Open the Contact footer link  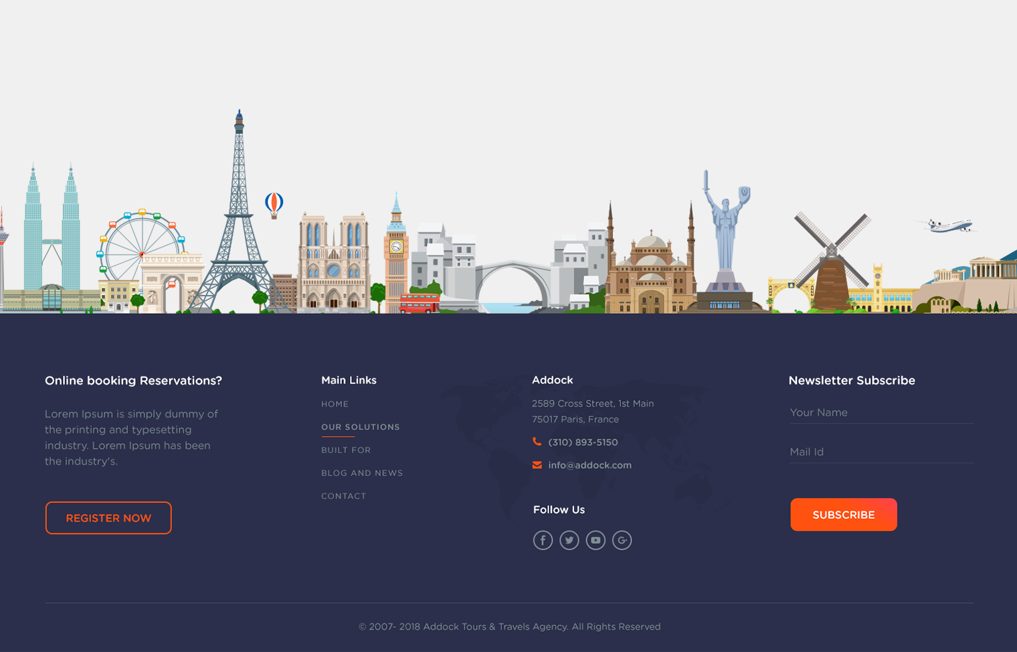(343, 496)
